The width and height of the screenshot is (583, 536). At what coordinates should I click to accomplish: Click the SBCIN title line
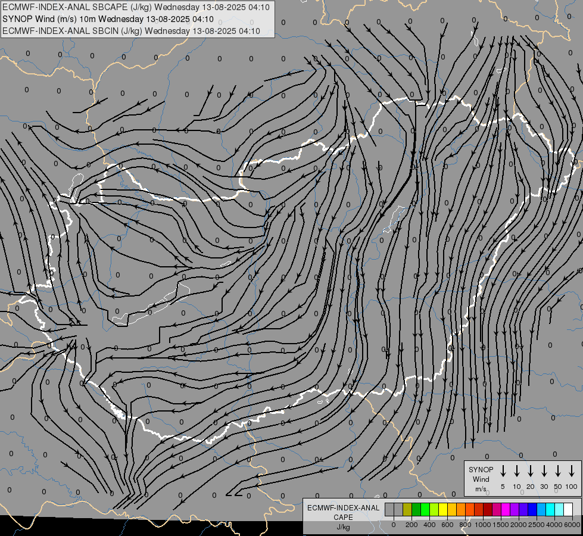(131, 31)
